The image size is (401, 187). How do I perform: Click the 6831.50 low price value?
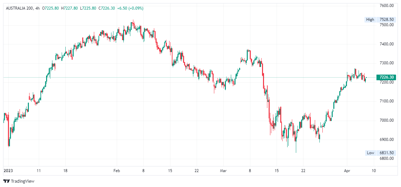387,153
